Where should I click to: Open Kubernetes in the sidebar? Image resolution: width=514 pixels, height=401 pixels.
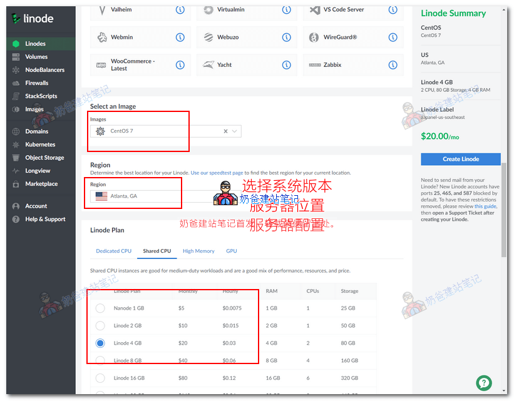coord(40,145)
